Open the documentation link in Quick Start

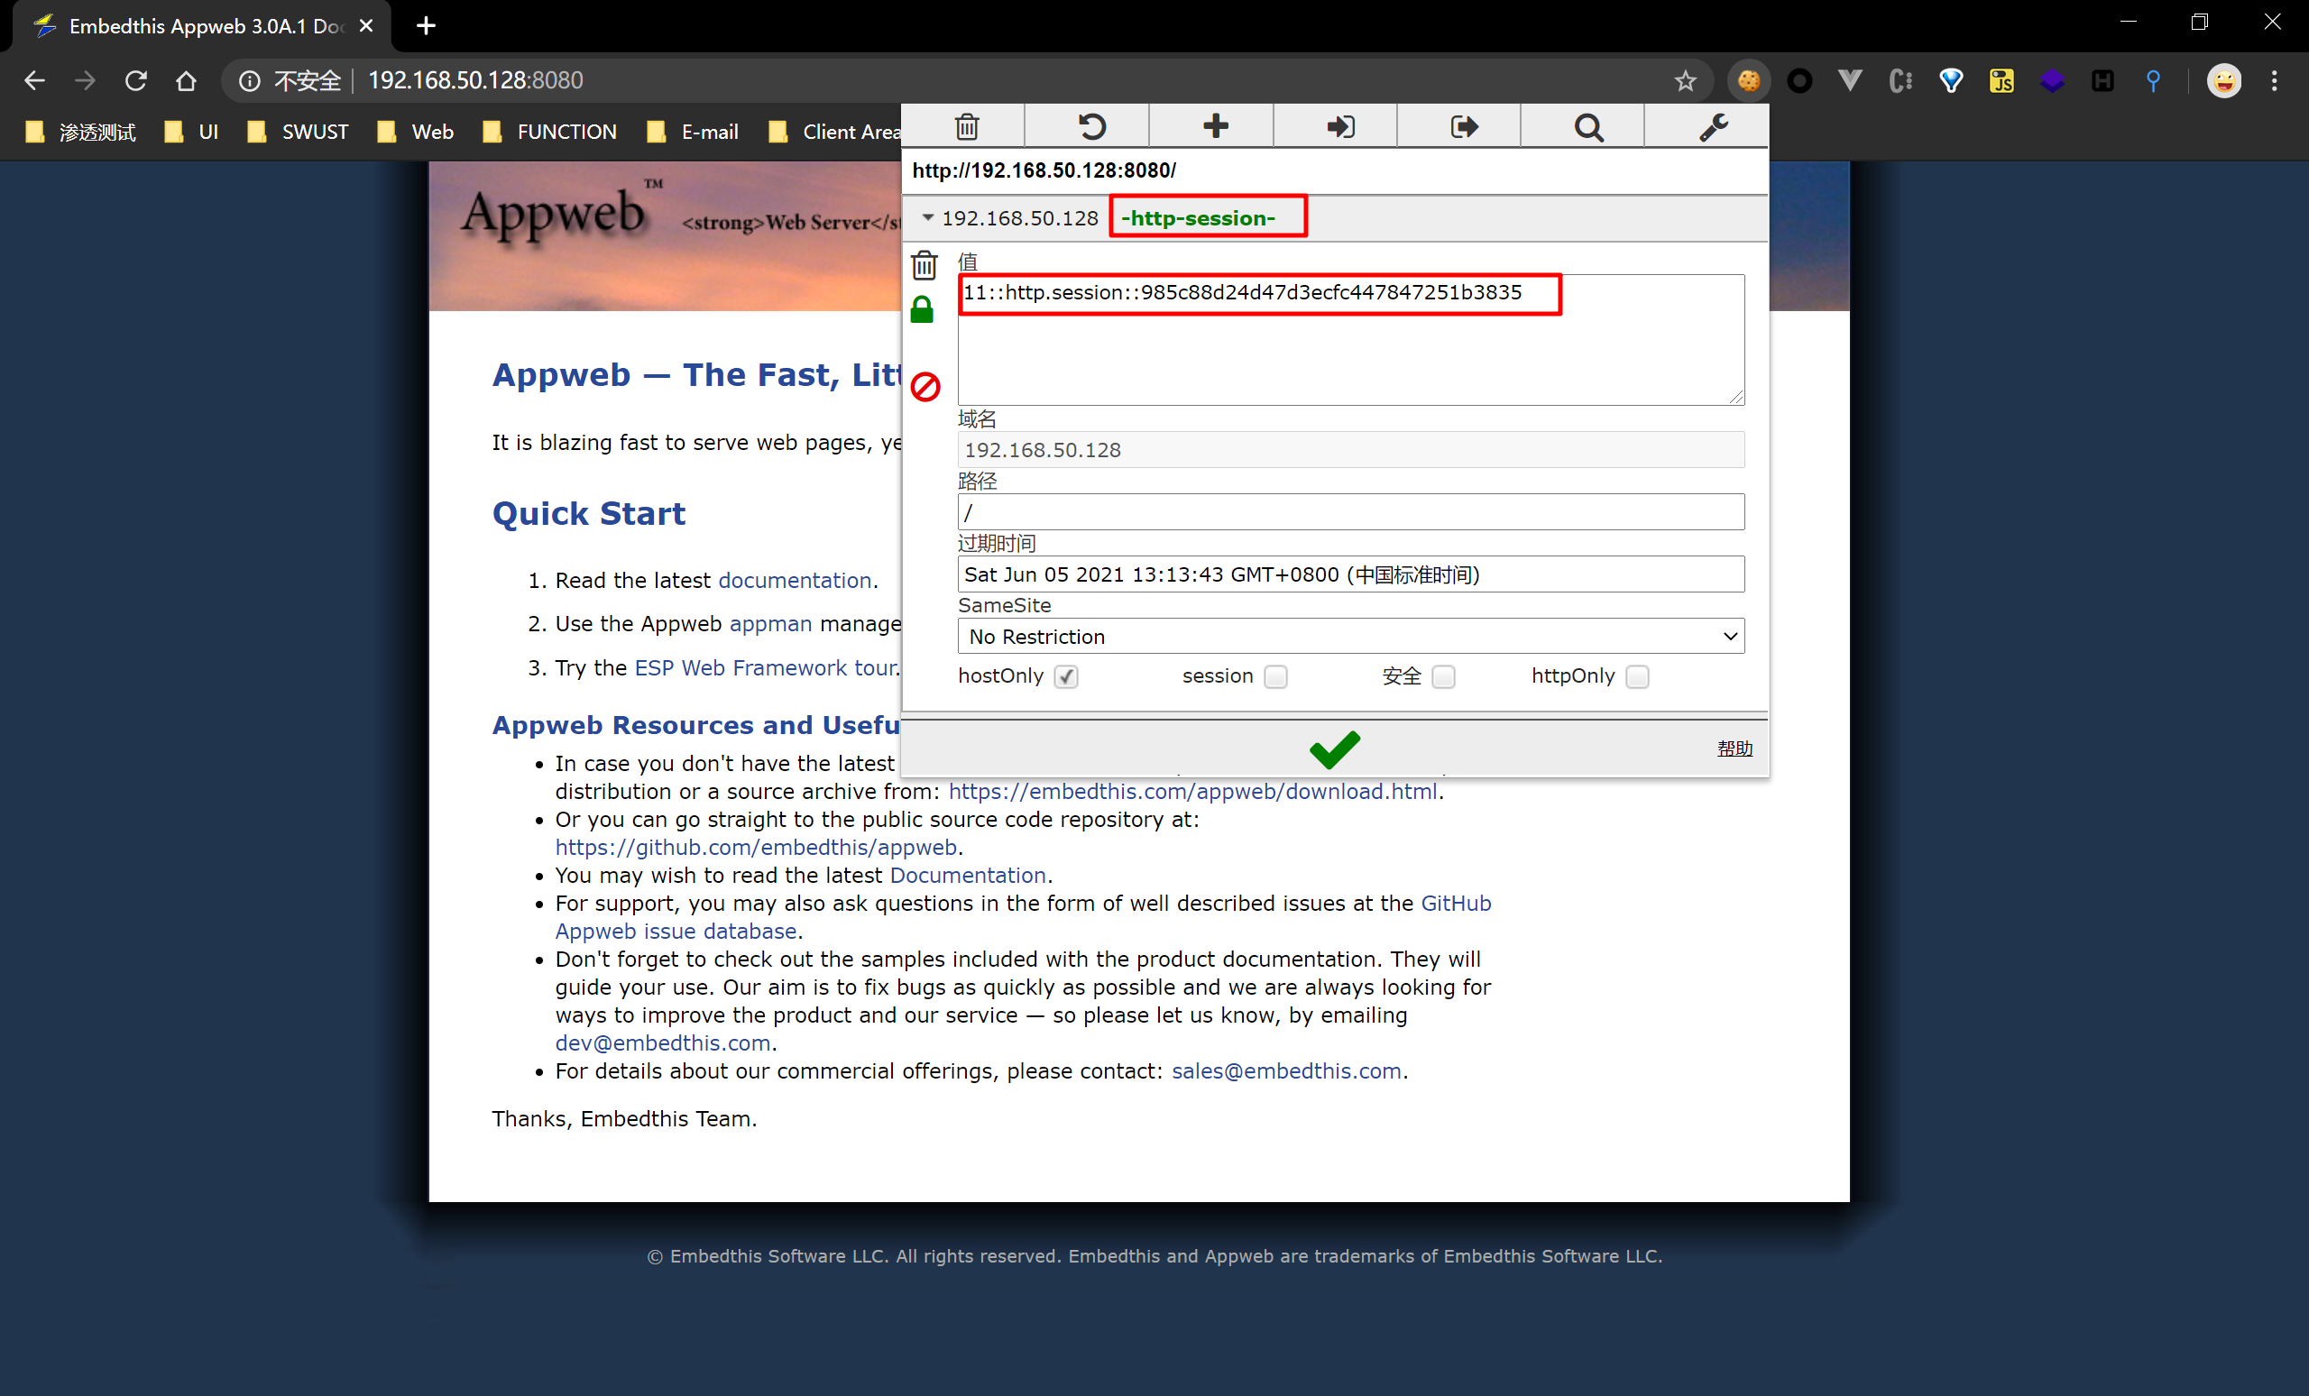[795, 581]
